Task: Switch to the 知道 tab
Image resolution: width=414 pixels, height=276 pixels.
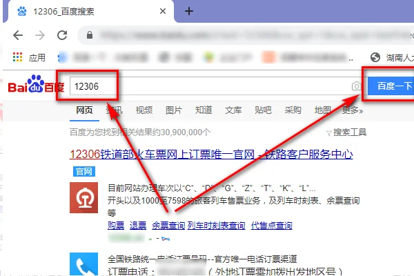Action: [x=204, y=110]
